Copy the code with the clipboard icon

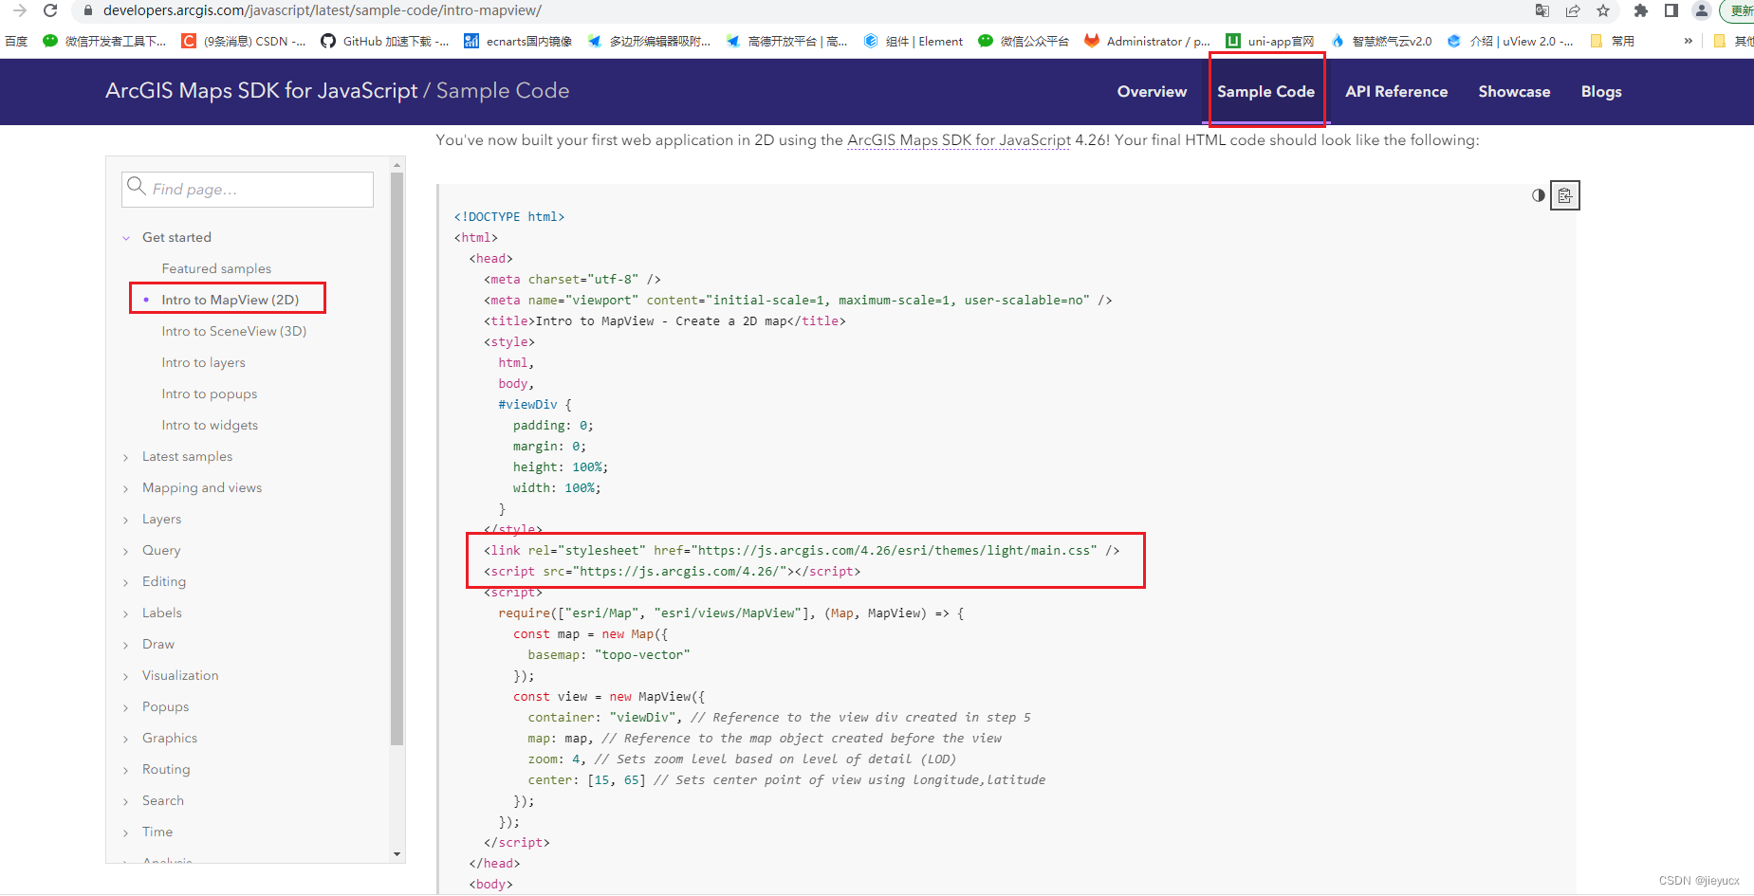click(1565, 195)
